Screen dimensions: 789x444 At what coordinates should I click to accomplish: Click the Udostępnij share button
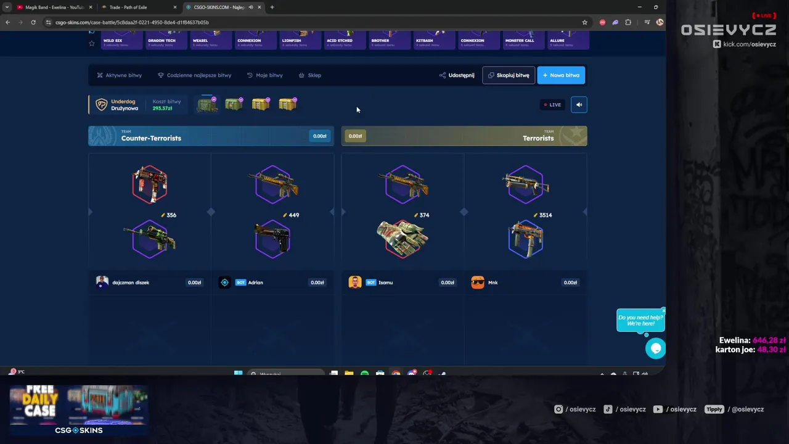pos(457,75)
